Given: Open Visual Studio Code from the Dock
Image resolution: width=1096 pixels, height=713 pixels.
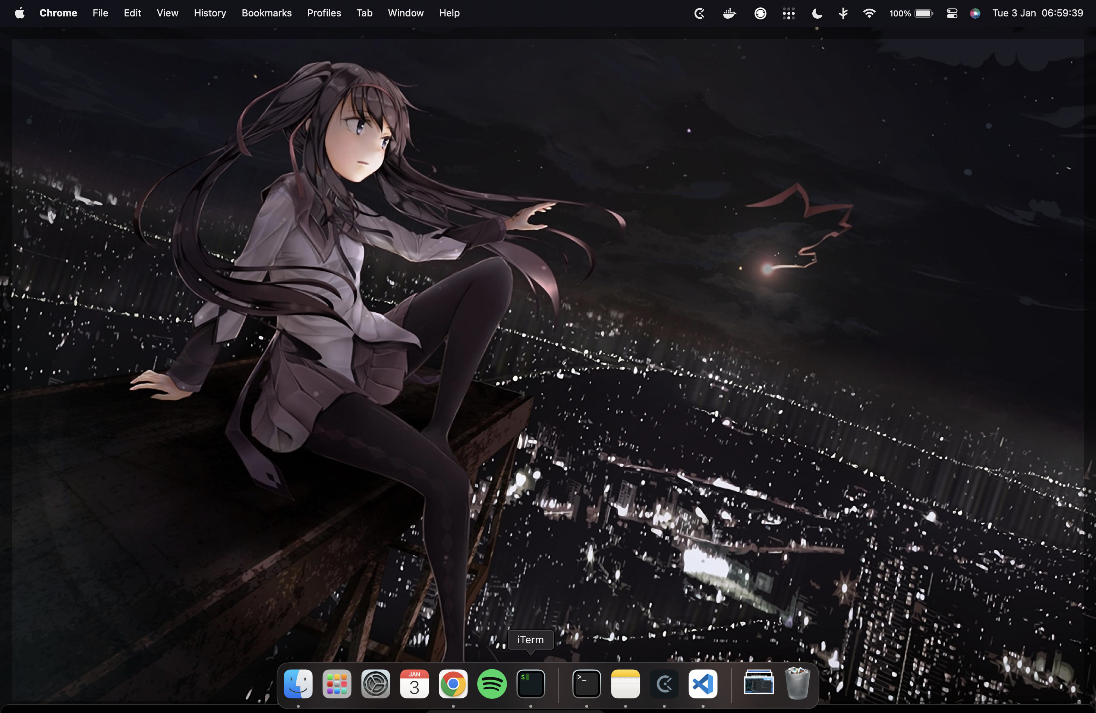Looking at the screenshot, I should [x=703, y=684].
